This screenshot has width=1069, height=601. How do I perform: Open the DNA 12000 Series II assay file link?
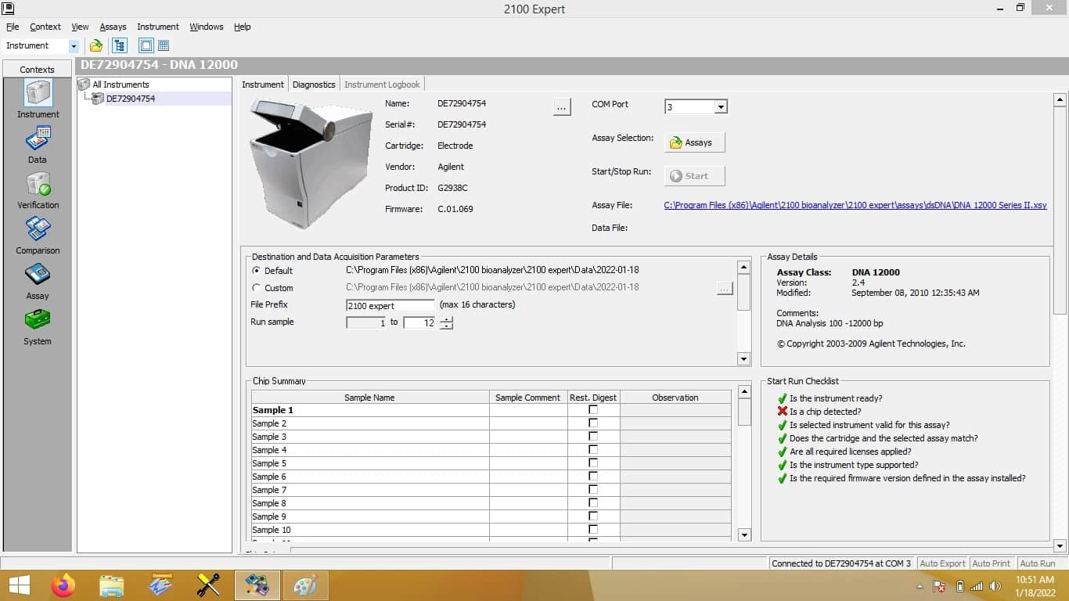pyautogui.click(x=855, y=205)
